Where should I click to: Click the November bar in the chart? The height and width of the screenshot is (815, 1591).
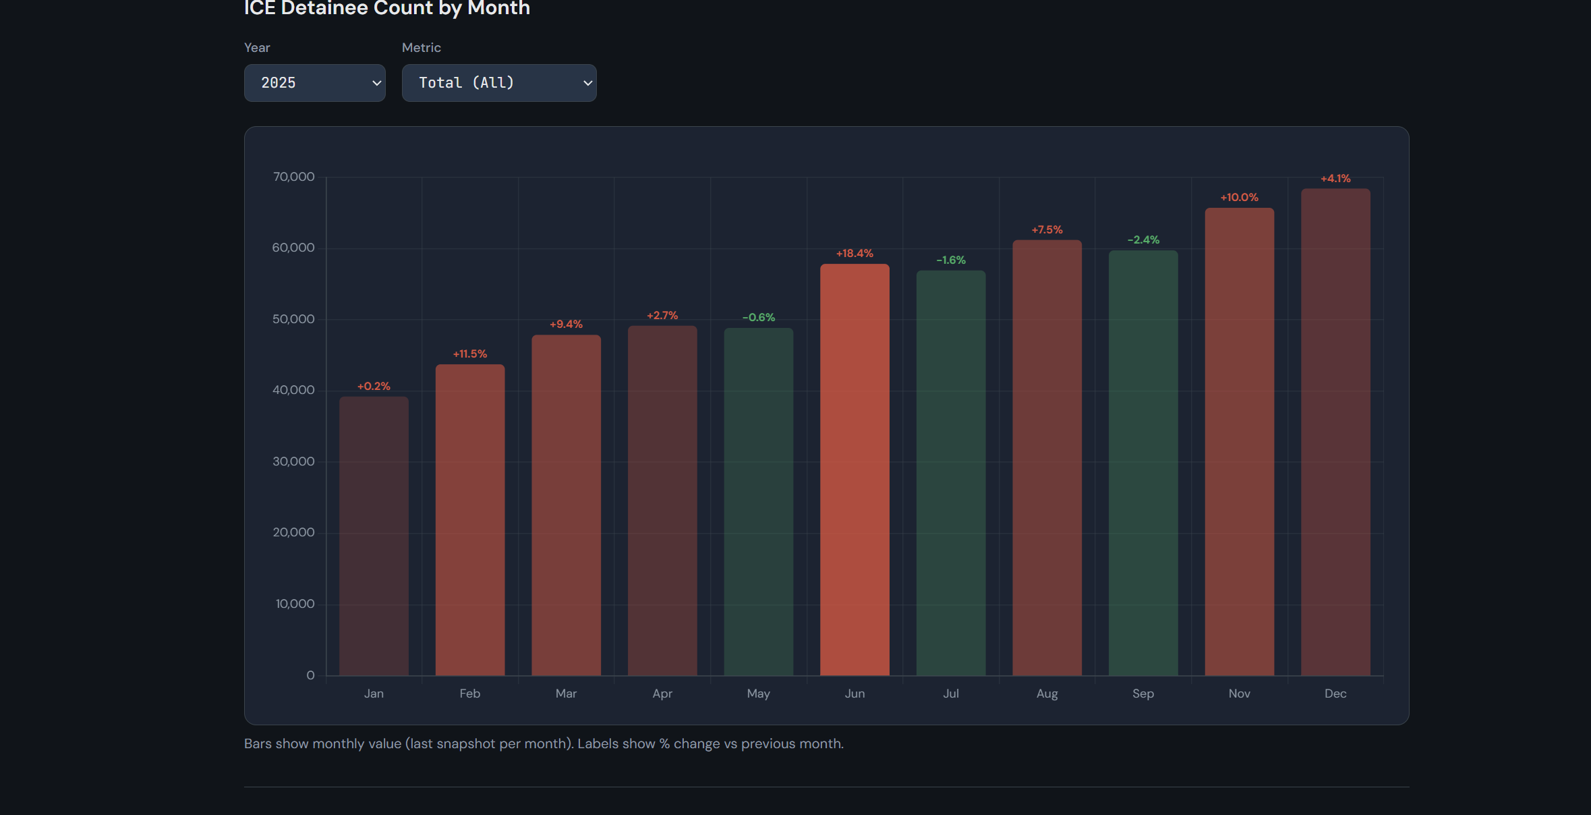click(1239, 441)
